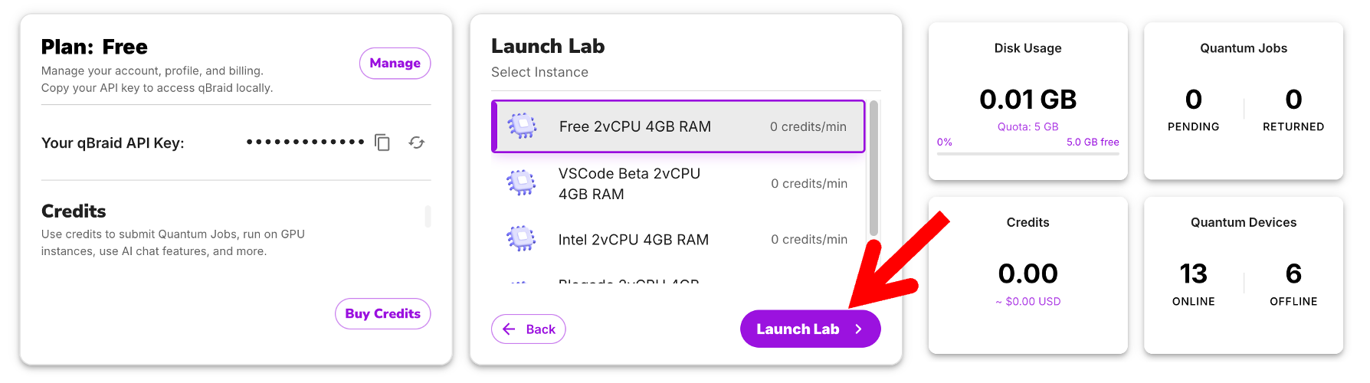Click the Free 2vCPU chip icon
The width and height of the screenshot is (1370, 383).
point(523,126)
